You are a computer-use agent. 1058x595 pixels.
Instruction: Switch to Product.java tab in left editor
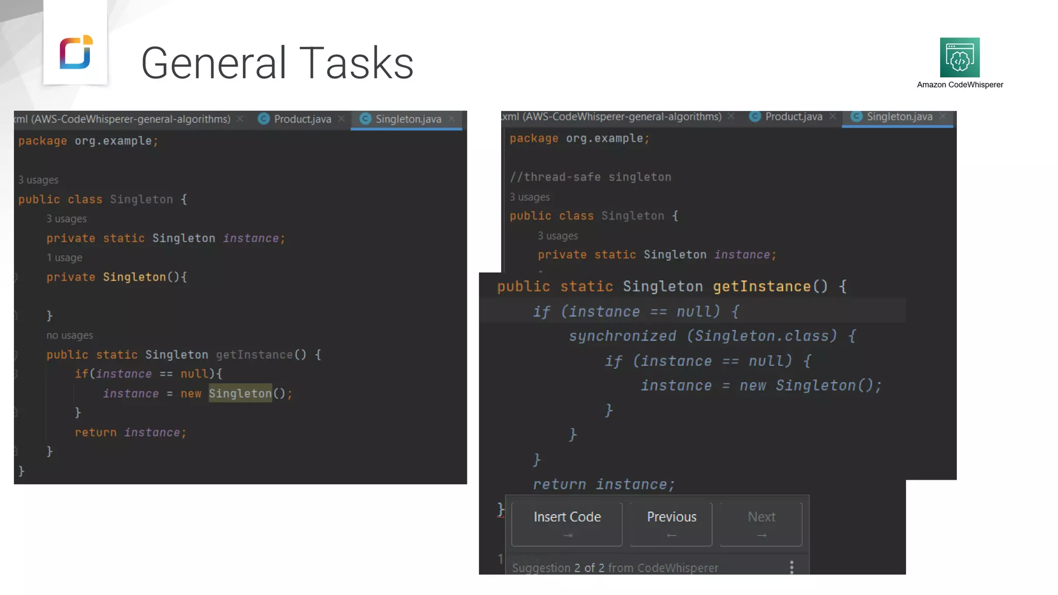(302, 119)
